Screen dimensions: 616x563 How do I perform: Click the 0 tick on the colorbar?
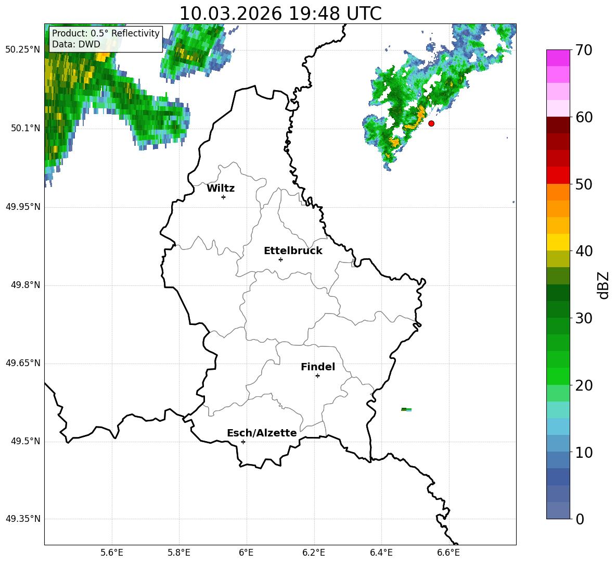(580, 519)
